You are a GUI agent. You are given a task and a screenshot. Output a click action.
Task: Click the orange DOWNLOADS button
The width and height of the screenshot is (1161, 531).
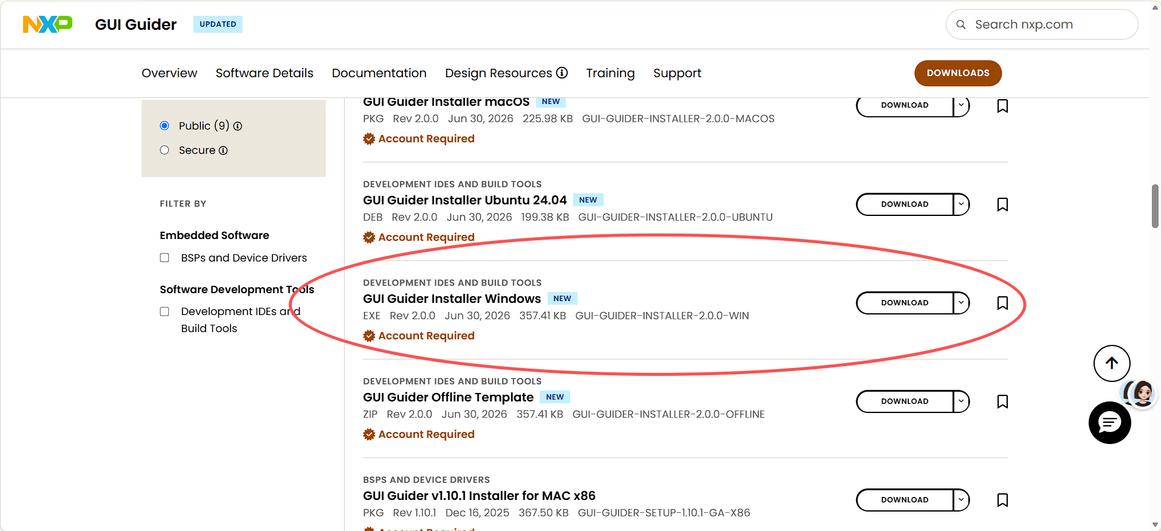tap(958, 73)
